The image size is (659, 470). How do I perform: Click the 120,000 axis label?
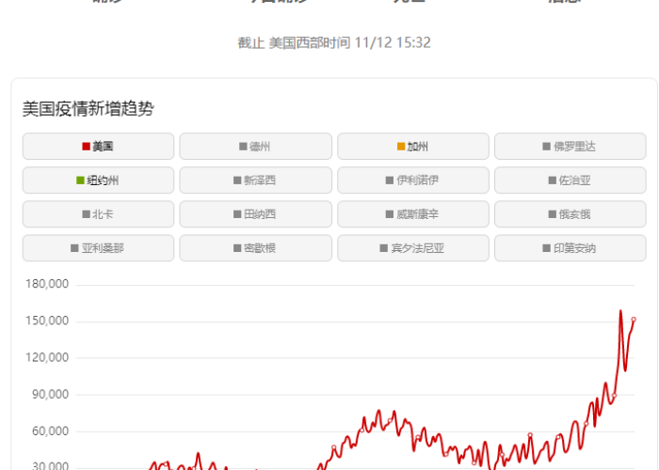pos(47,358)
